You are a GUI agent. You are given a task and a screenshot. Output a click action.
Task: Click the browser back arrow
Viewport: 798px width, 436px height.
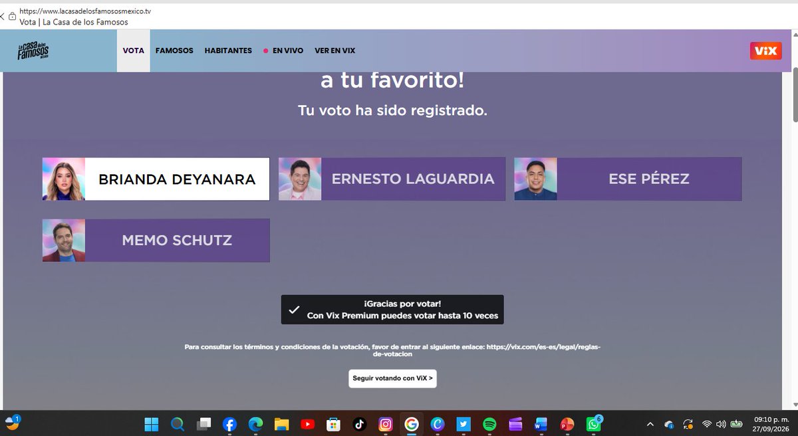[x=3, y=16]
